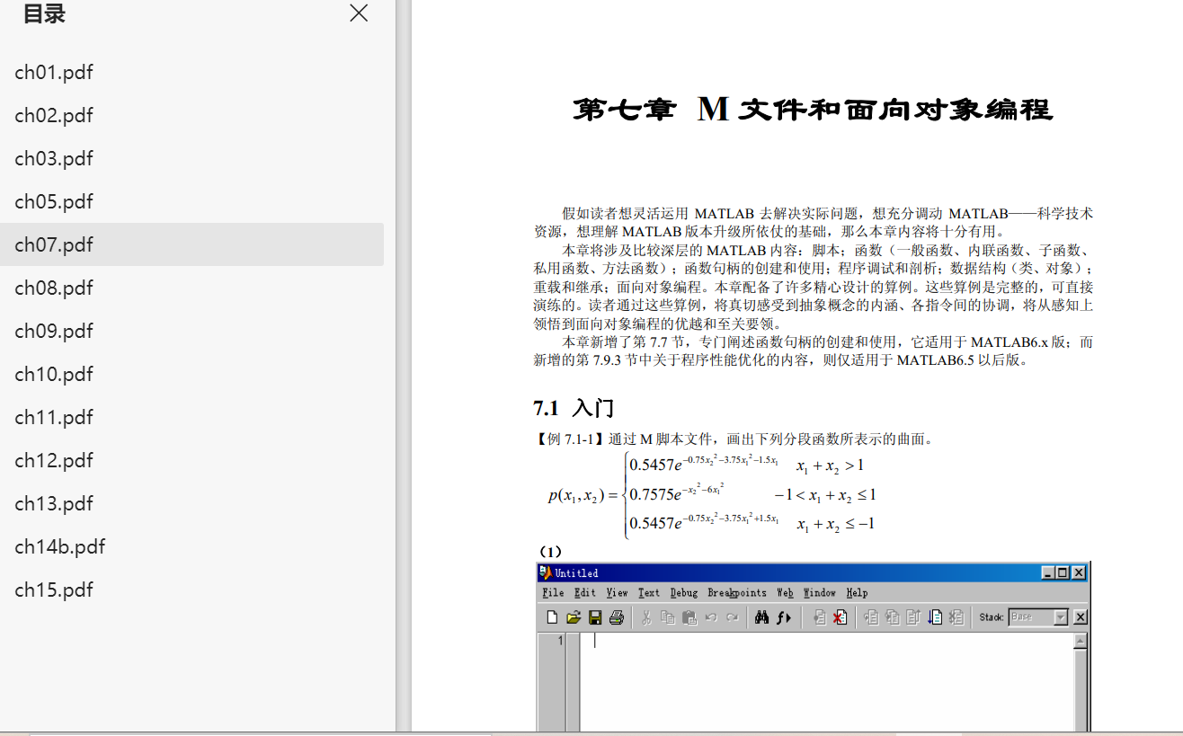This screenshot has width=1183, height=736.
Task: Open ch11.pdf from the contents list
Action: pyautogui.click(x=191, y=417)
